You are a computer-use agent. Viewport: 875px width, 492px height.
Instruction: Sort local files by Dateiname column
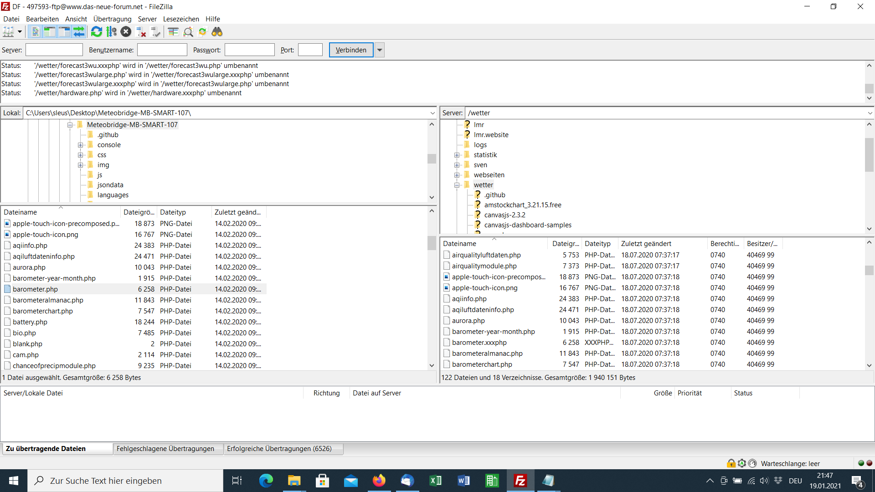pyautogui.click(x=61, y=212)
